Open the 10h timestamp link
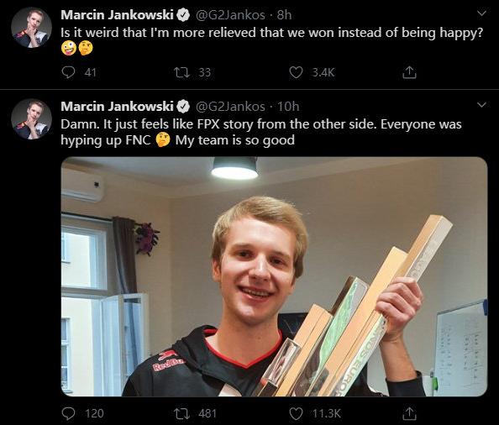This screenshot has height=425, width=499. pos(288,106)
